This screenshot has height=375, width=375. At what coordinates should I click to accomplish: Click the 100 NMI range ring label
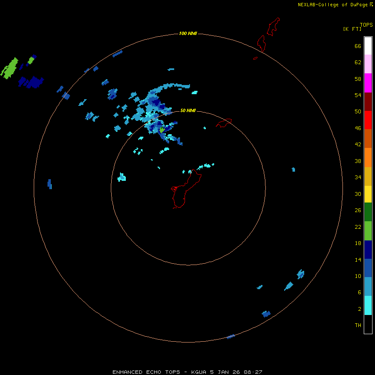click(x=188, y=33)
